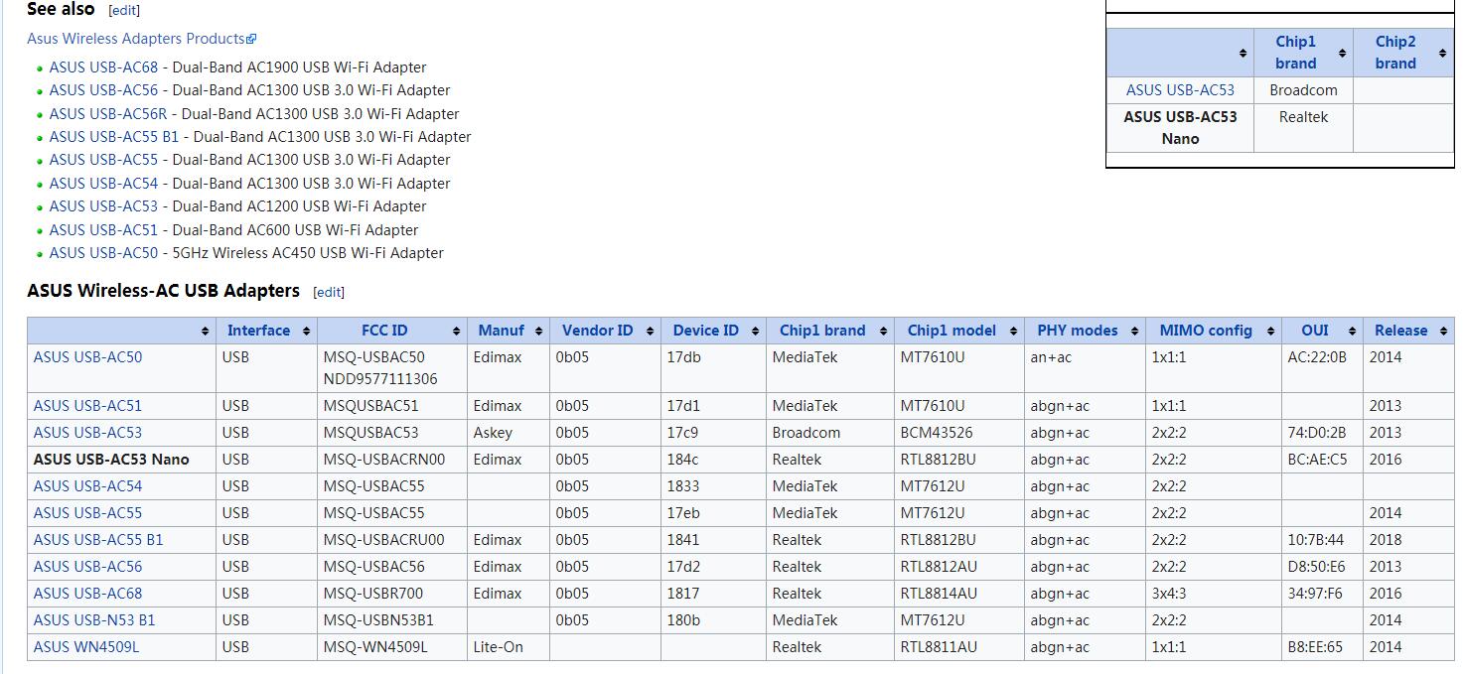The height and width of the screenshot is (674, 1464).
Task: Open Asus Wireless Adapters Products external link
Action: pos(142,39)
